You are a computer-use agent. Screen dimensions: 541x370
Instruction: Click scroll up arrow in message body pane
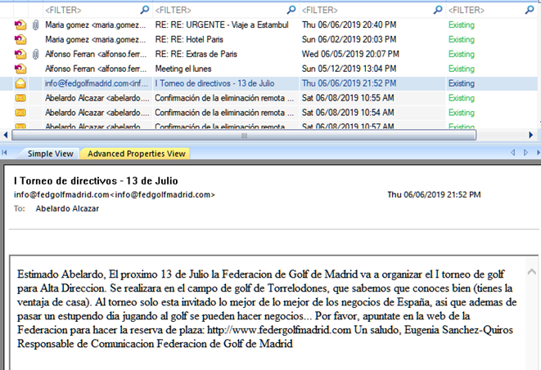(531, 272)
